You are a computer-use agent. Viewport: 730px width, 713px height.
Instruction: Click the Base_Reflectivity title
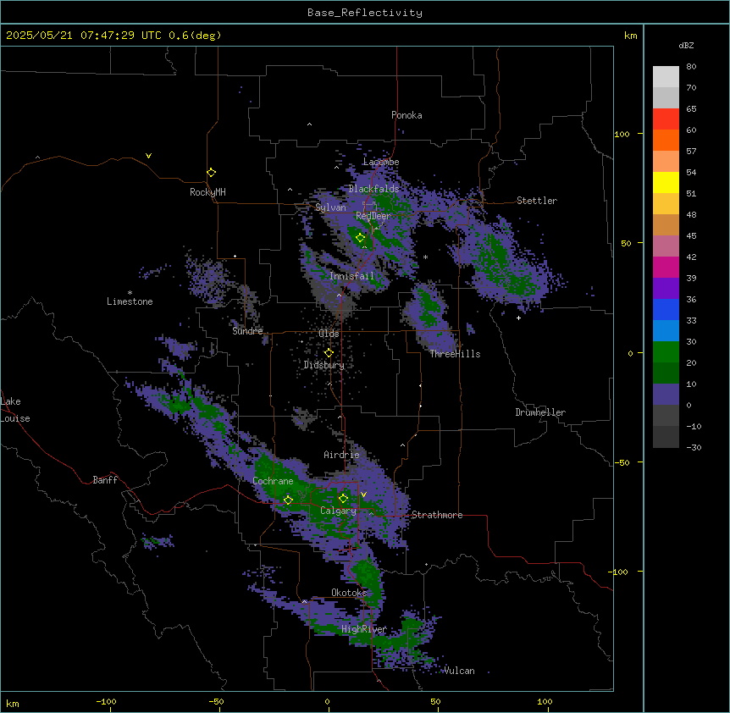365,13
